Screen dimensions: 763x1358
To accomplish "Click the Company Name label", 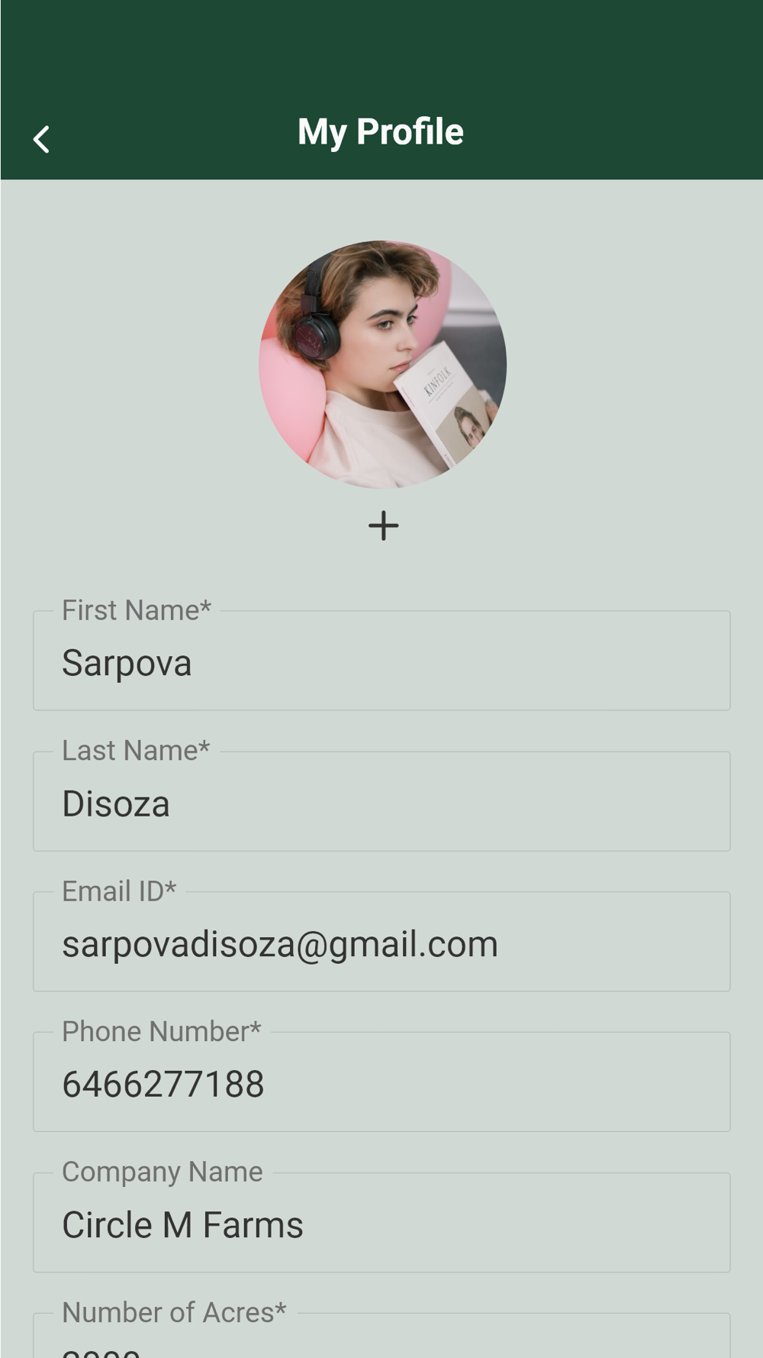I will (163, 1172).
